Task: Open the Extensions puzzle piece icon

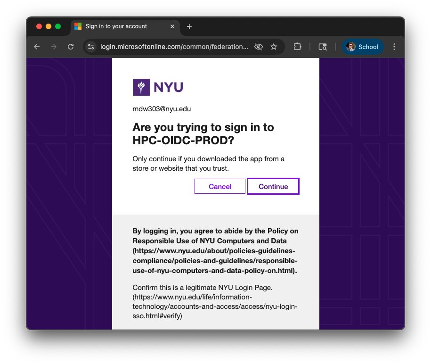Action: pos(297,47)
